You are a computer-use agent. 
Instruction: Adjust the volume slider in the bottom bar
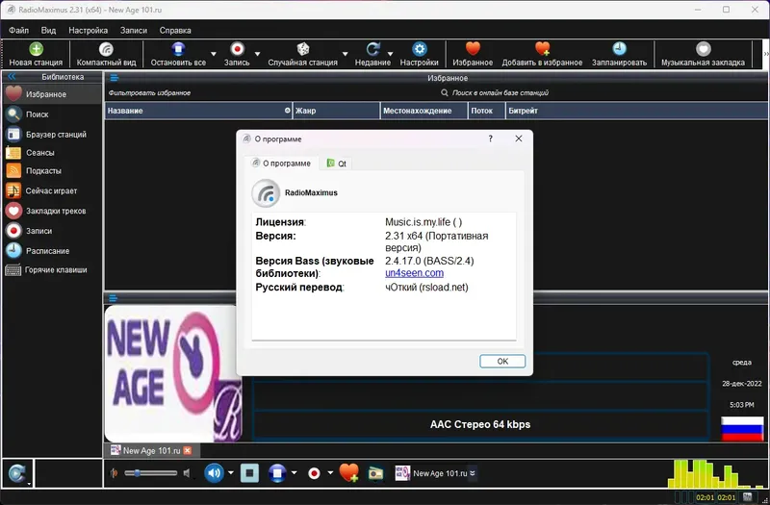point(150,473)
